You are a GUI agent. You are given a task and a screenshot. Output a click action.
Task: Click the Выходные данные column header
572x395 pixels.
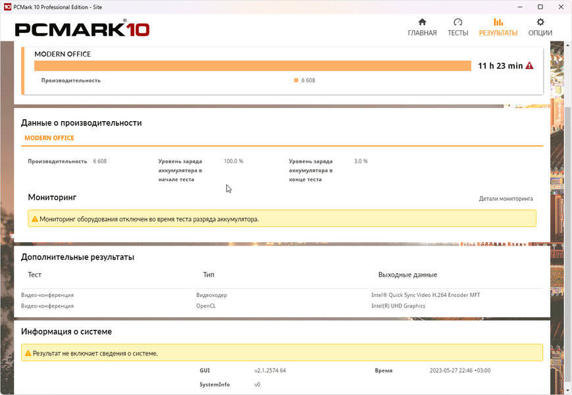coord(407,275)
